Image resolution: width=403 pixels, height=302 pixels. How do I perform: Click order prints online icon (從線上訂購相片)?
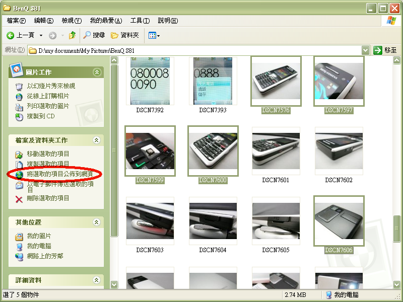pyautogui.click(x=19, y=97)
